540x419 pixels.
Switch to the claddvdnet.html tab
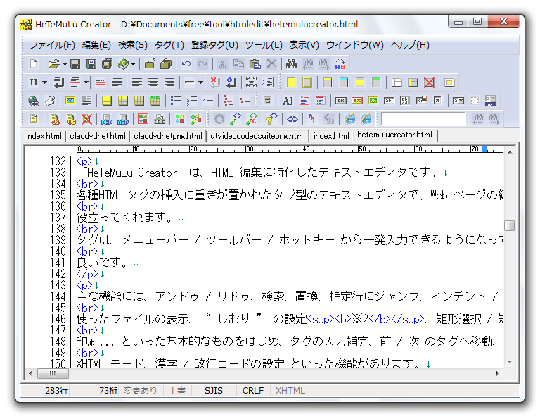98,136
